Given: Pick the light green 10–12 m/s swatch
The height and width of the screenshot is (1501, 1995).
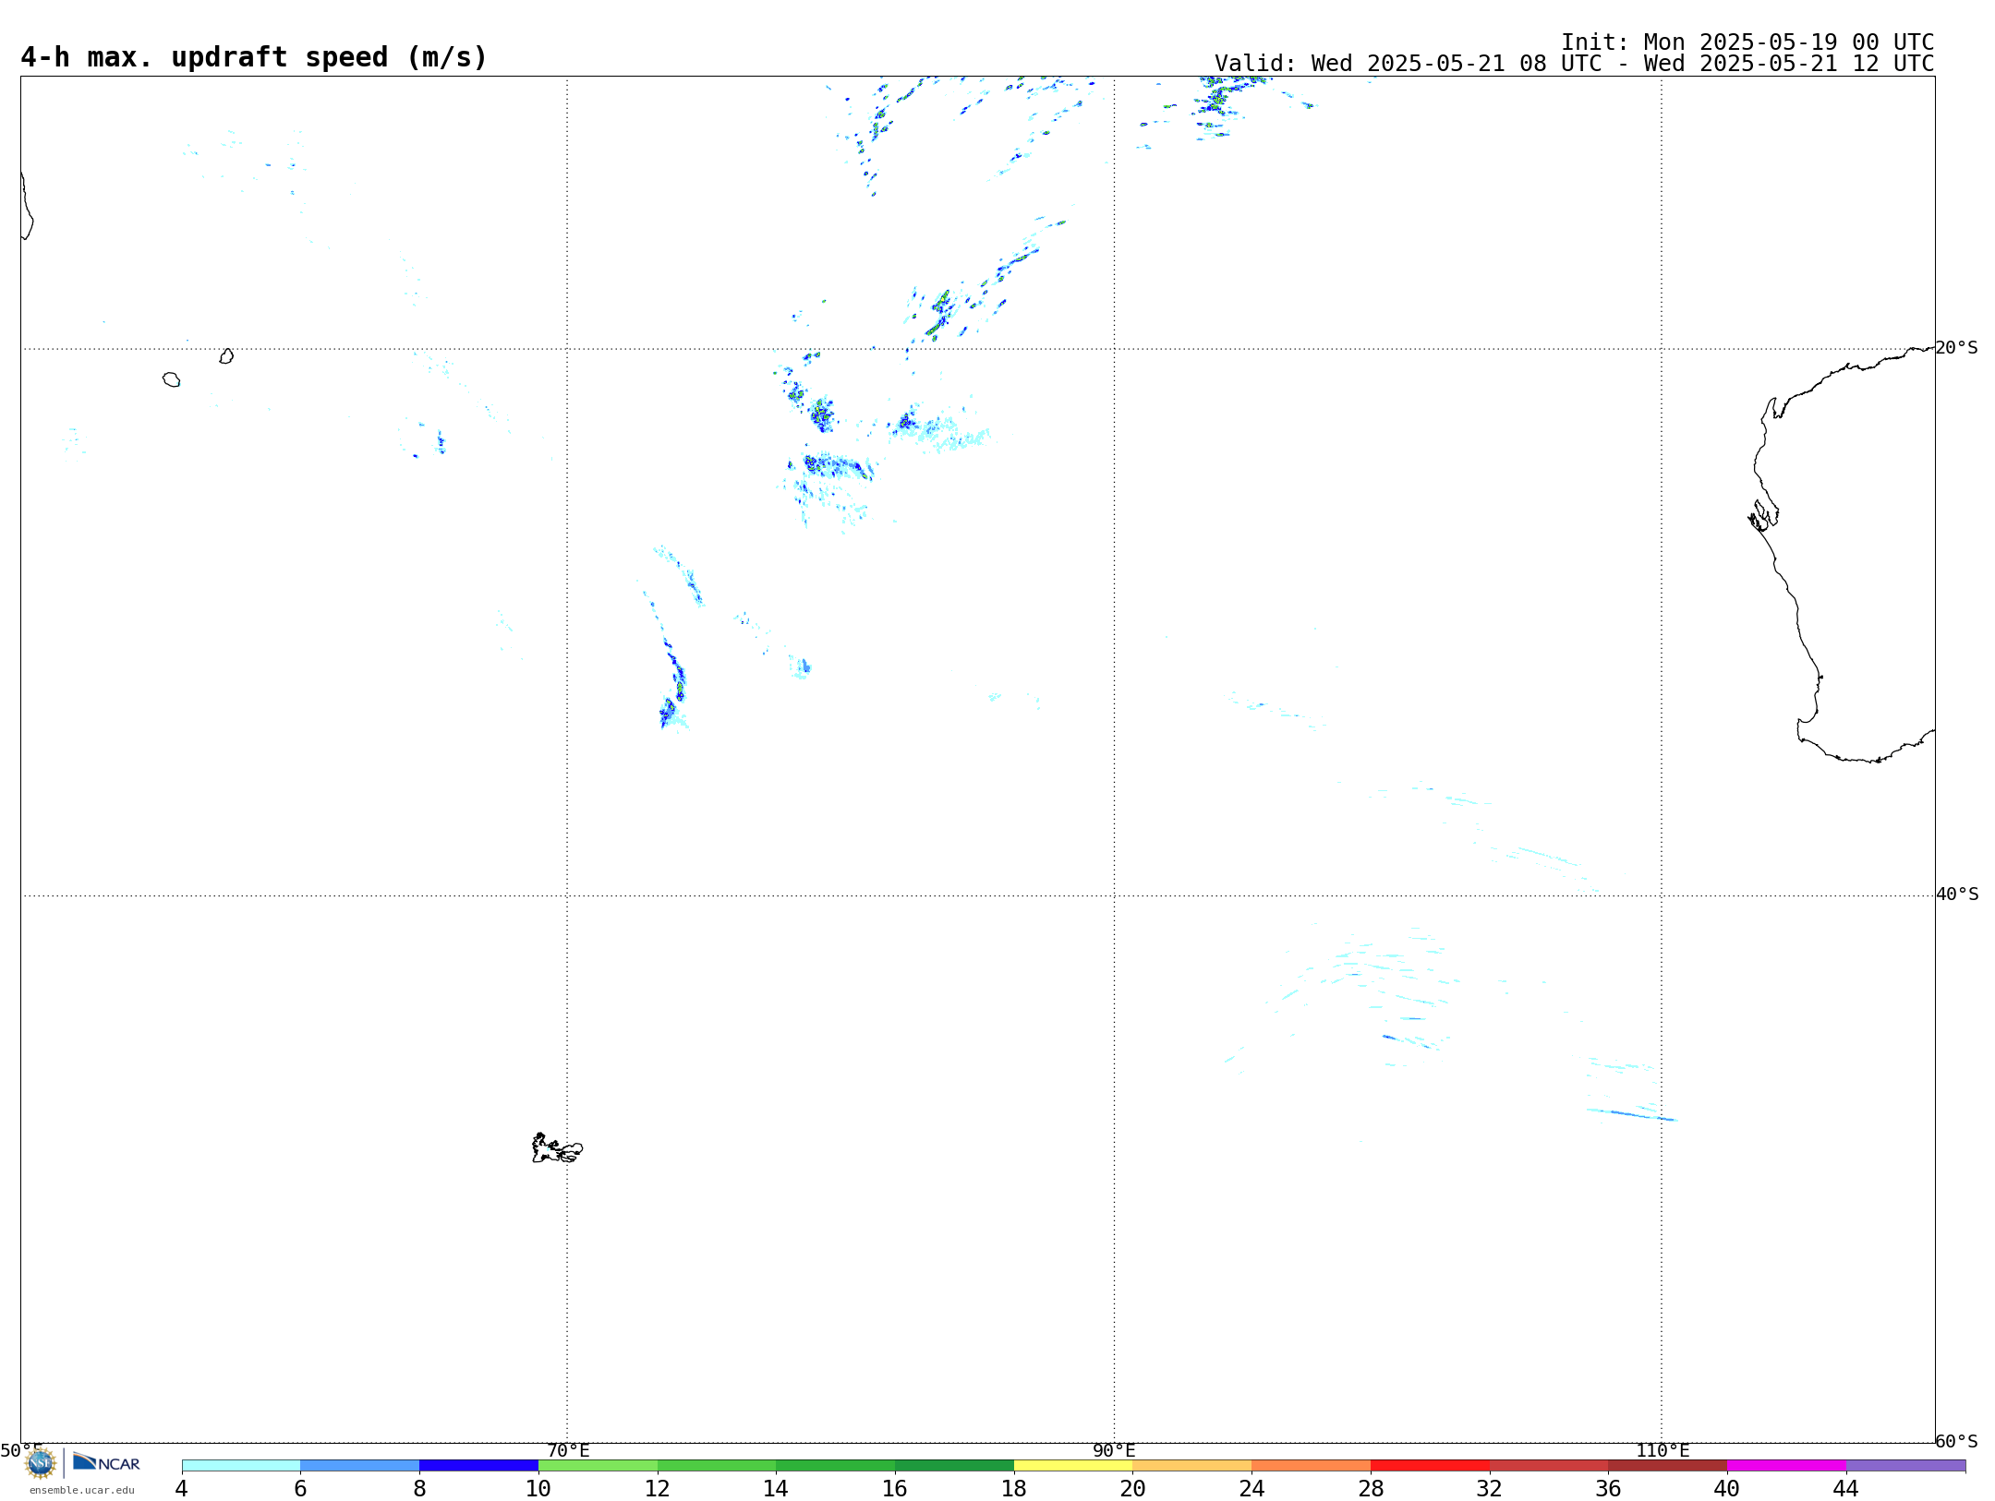Looking at the screenshot, I should click(x=598, y=1466).
